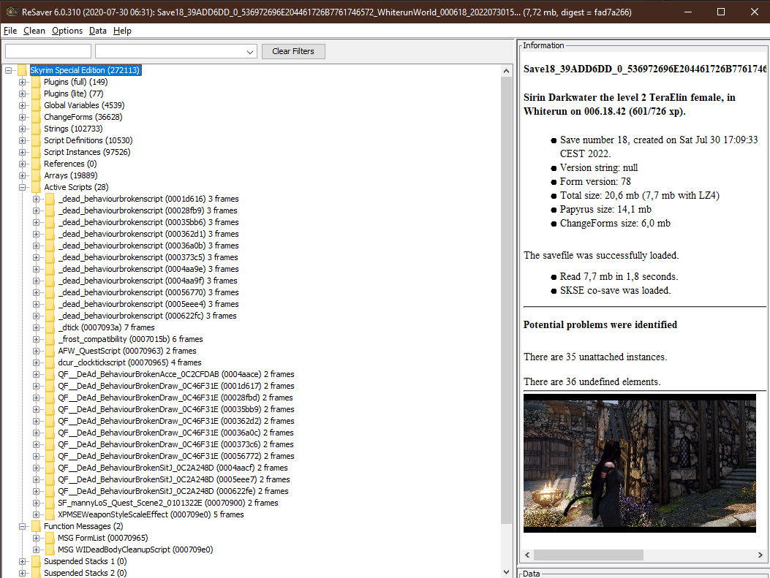Collapse the Active Scripts (28) node
Viewport: 770px width, 578px height.
22,188
